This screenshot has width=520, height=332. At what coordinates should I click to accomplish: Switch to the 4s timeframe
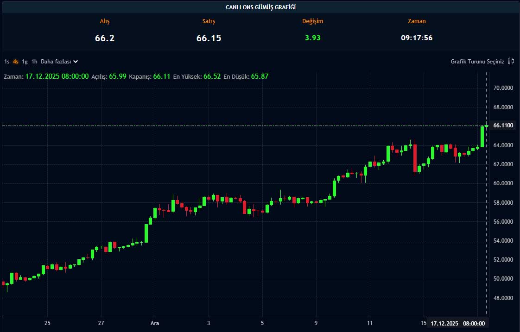16,61
